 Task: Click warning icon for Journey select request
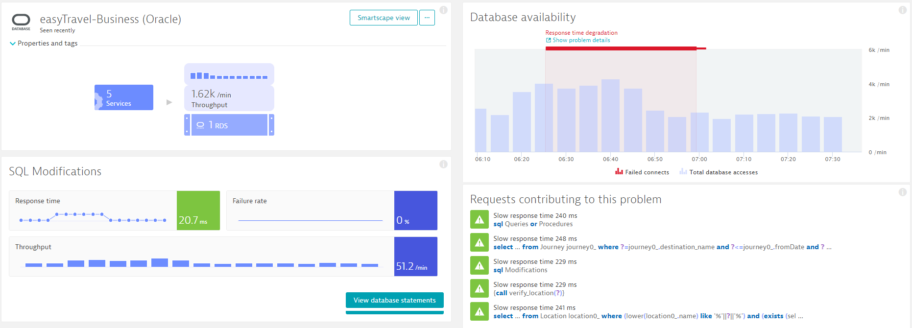[x=480, y=242]
